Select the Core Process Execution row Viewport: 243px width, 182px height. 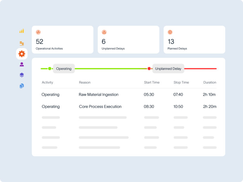tap(100, 106)
